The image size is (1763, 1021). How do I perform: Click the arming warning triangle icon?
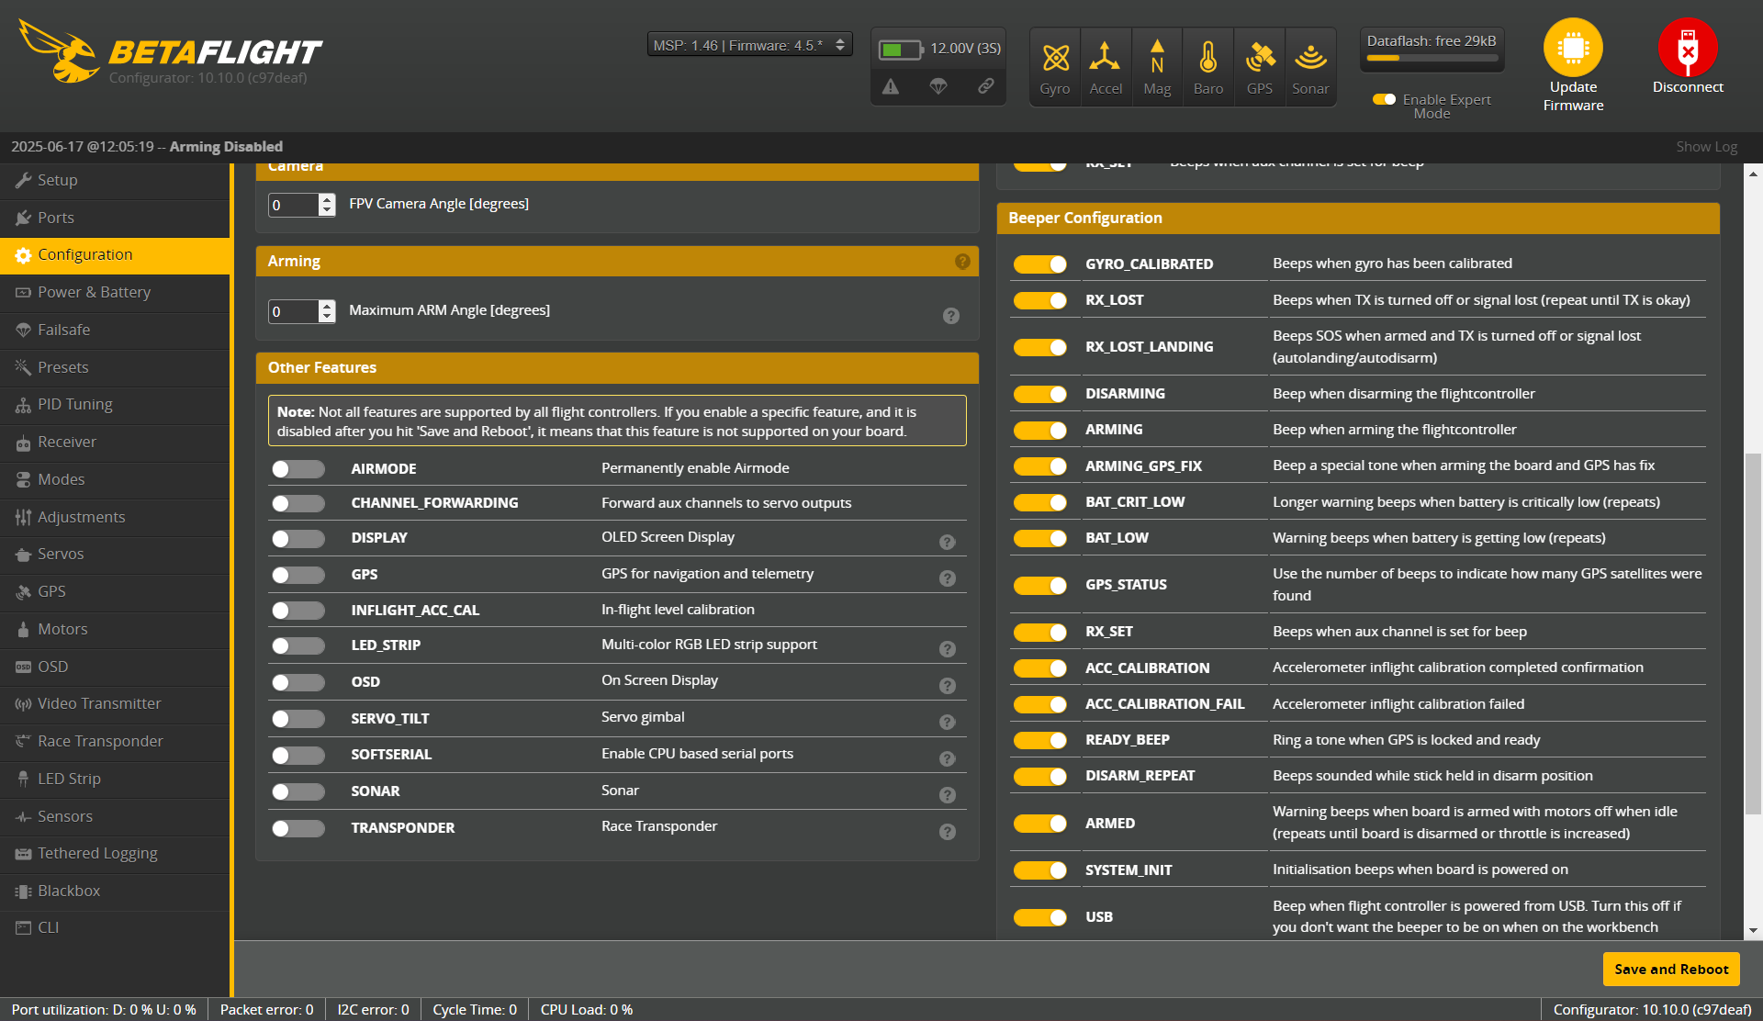point(891,86)
